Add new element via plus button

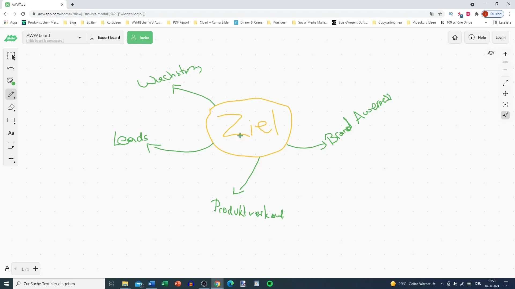(x=11, y=159)
